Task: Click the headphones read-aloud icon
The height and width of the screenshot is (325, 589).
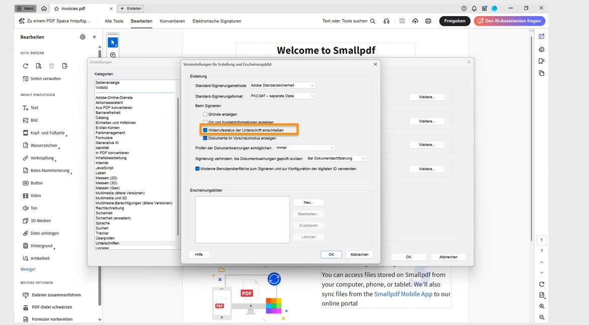Action: pos(386,21)
